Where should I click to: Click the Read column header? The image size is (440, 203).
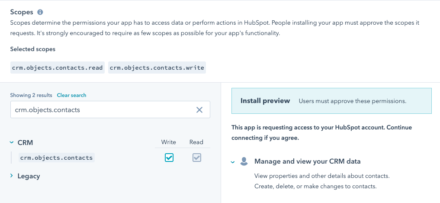click(x=196, y=142)
